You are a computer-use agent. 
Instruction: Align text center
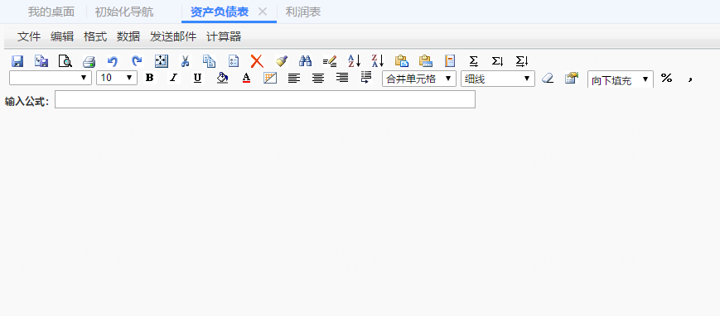click(x=318, y=78)
